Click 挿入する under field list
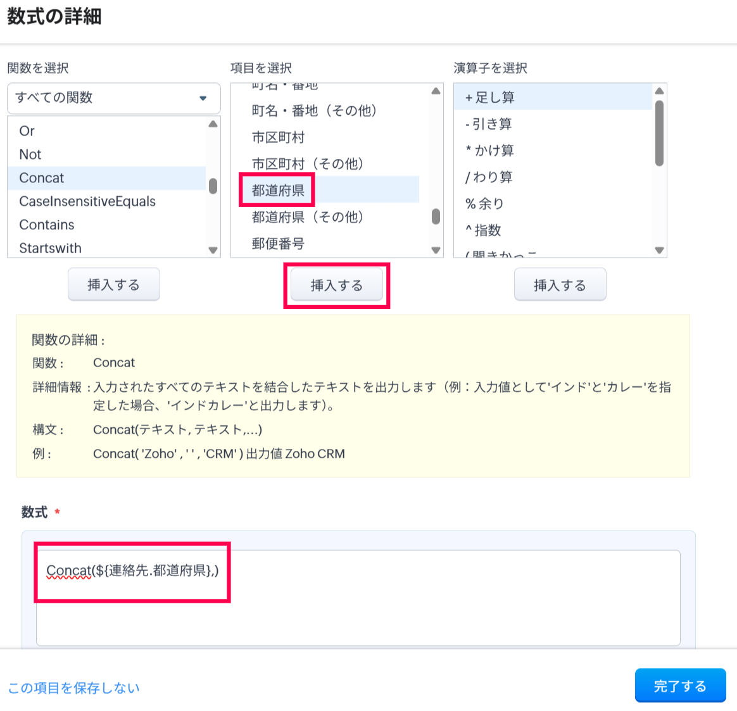This screenshot has width=737, height=711. coord(337,286)
